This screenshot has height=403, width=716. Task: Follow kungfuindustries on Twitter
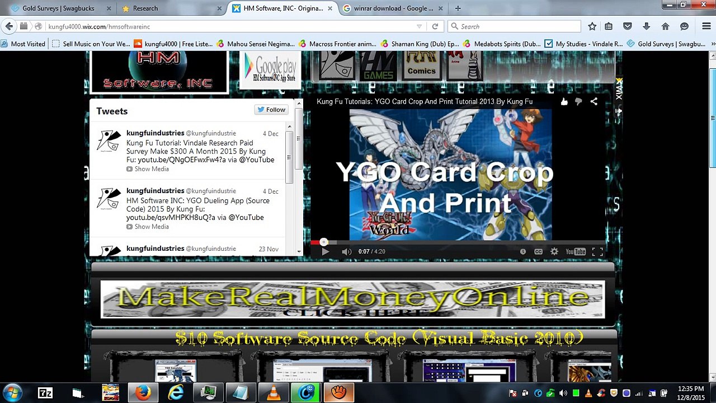point(271,110)
